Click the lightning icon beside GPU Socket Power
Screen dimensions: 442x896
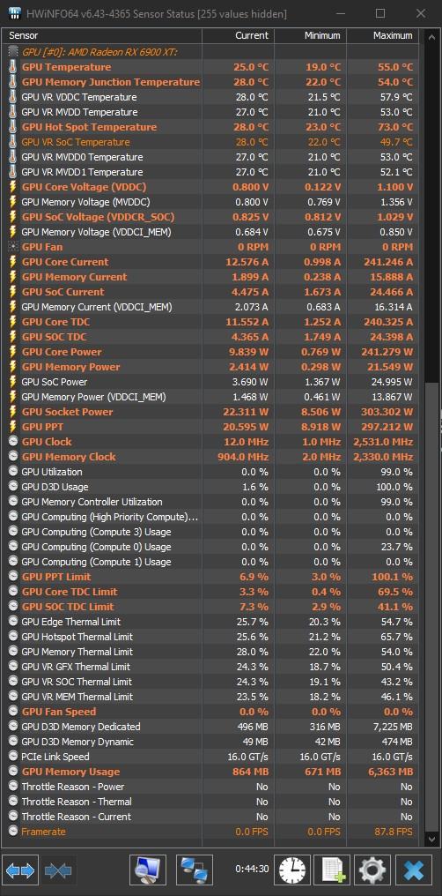13,412
